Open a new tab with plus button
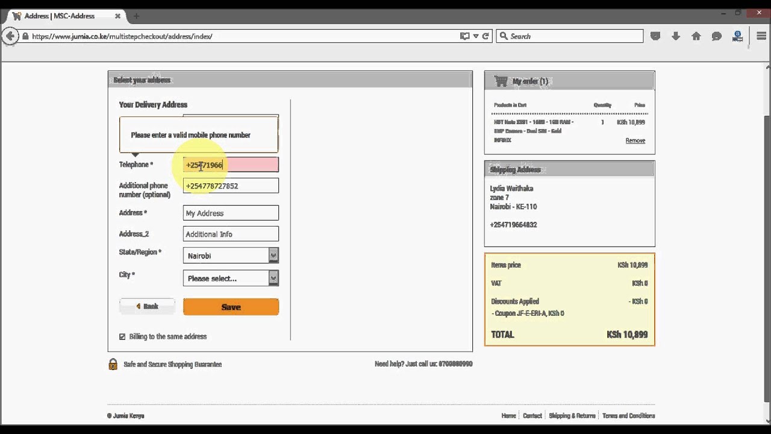Image resolution: width=771 pixels, height=434 pixels. (x=136, y=16)
